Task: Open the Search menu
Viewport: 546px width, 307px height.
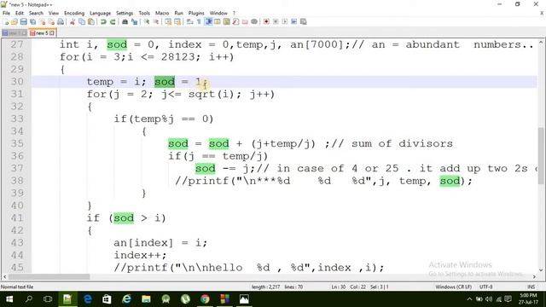Action: (x=36, y=13)
